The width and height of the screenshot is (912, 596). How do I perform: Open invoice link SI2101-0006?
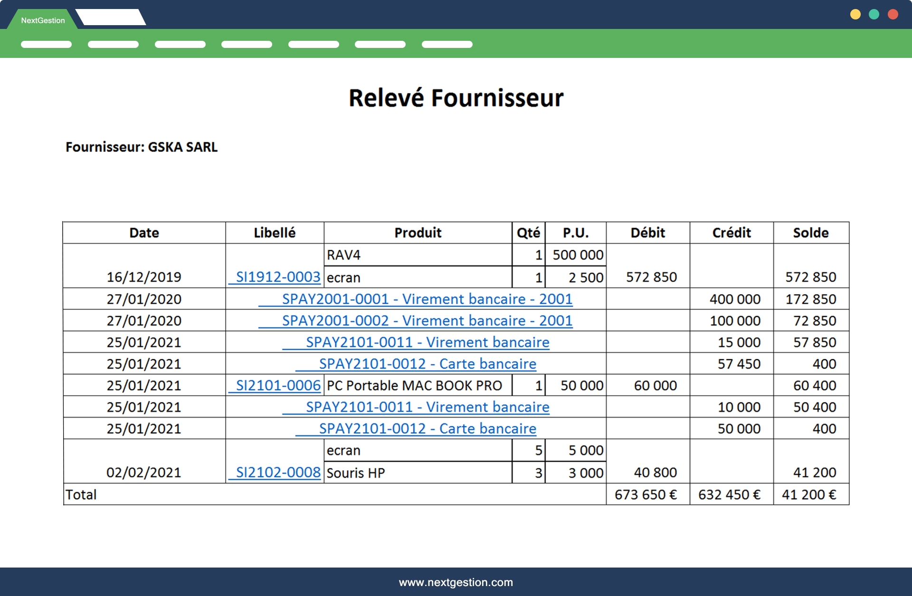tap(278, 385)
